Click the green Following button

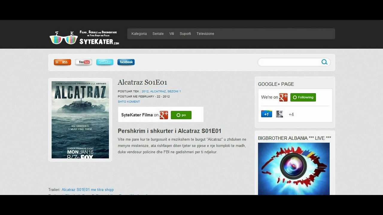pyautogui.click(x=303, y=97)
